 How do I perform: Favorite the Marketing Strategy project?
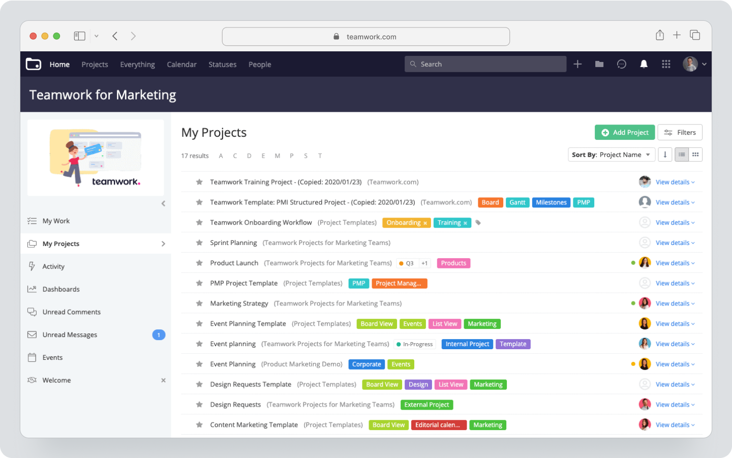point(199,303)
